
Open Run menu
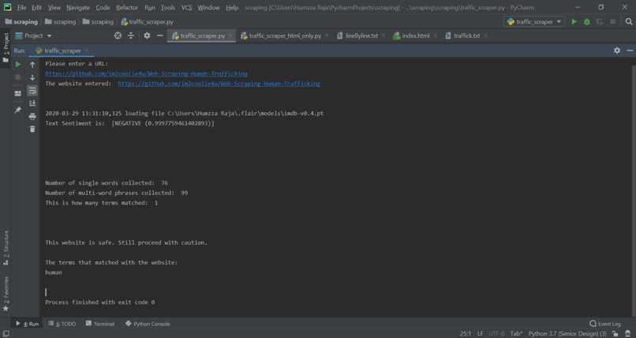tap(150, 7)
